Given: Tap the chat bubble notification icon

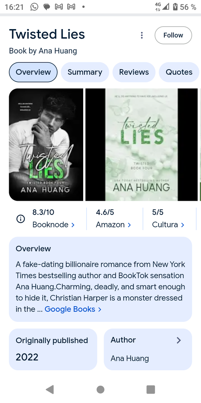Looking at the screenshot, I should point(47,7).
